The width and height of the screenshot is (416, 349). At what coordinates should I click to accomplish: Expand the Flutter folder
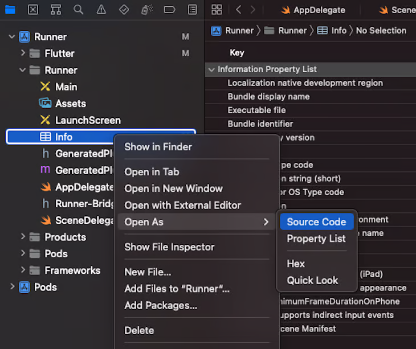[x=23, y=53]
